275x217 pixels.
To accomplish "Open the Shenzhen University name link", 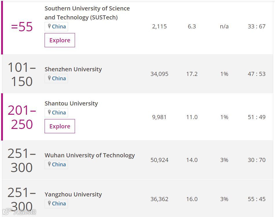I will pyautogui.click(x=73, y=69).
